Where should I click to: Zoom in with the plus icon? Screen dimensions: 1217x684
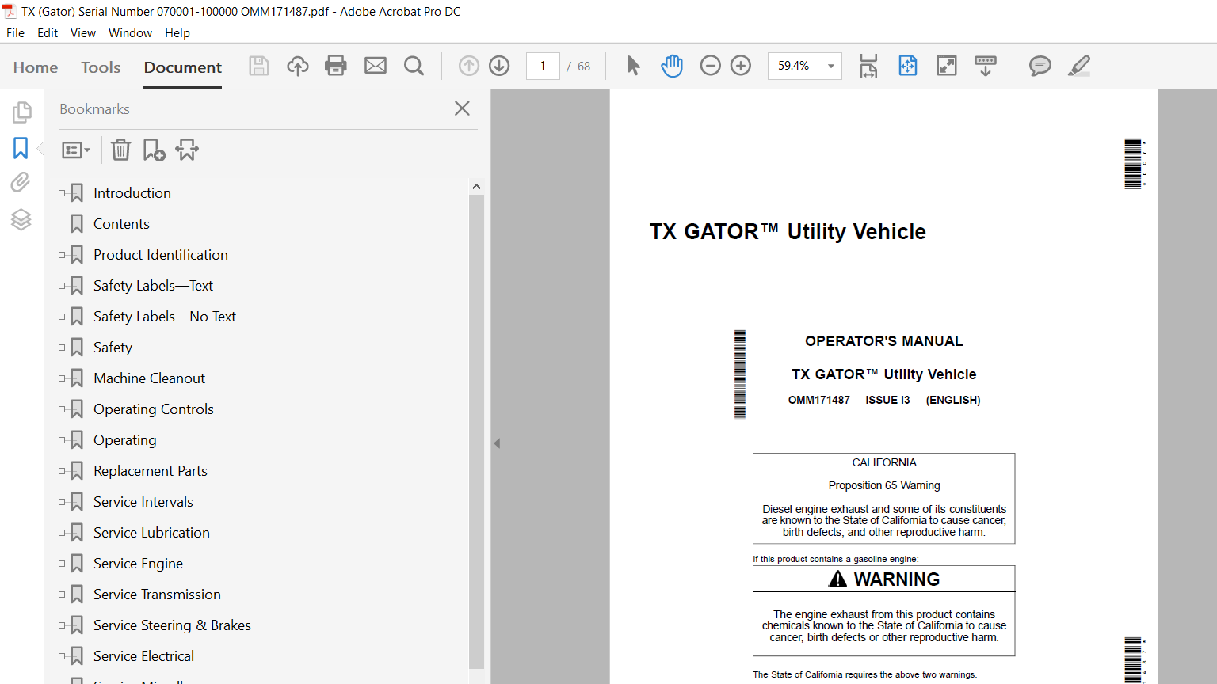[741, 66]
